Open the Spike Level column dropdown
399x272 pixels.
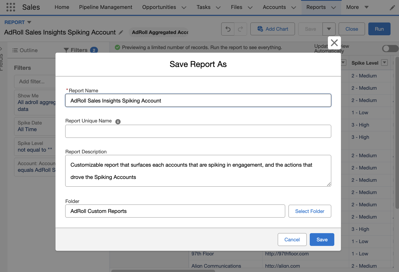[384, 63]
